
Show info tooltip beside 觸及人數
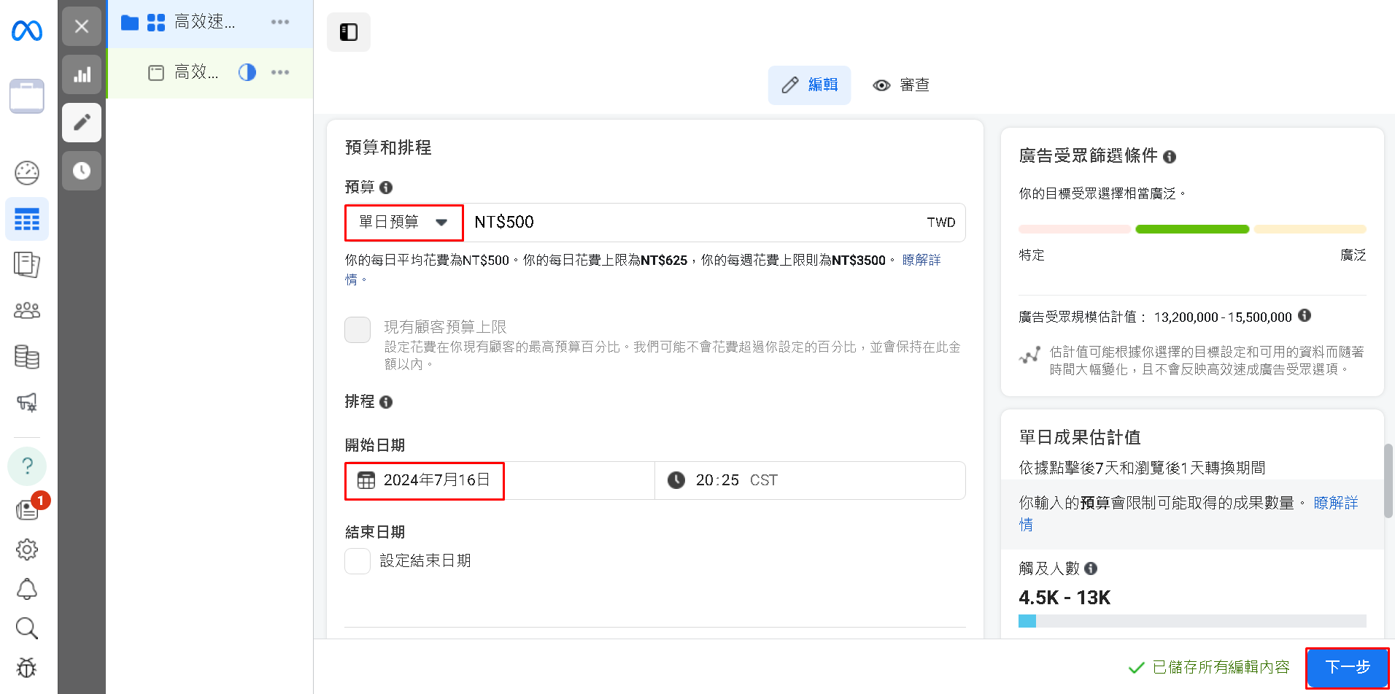coord(1091,568)
